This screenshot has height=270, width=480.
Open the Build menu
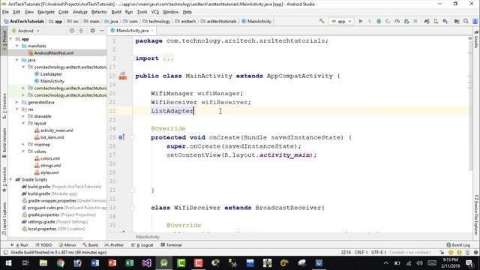pyautogui.click(x=116, y=12)
